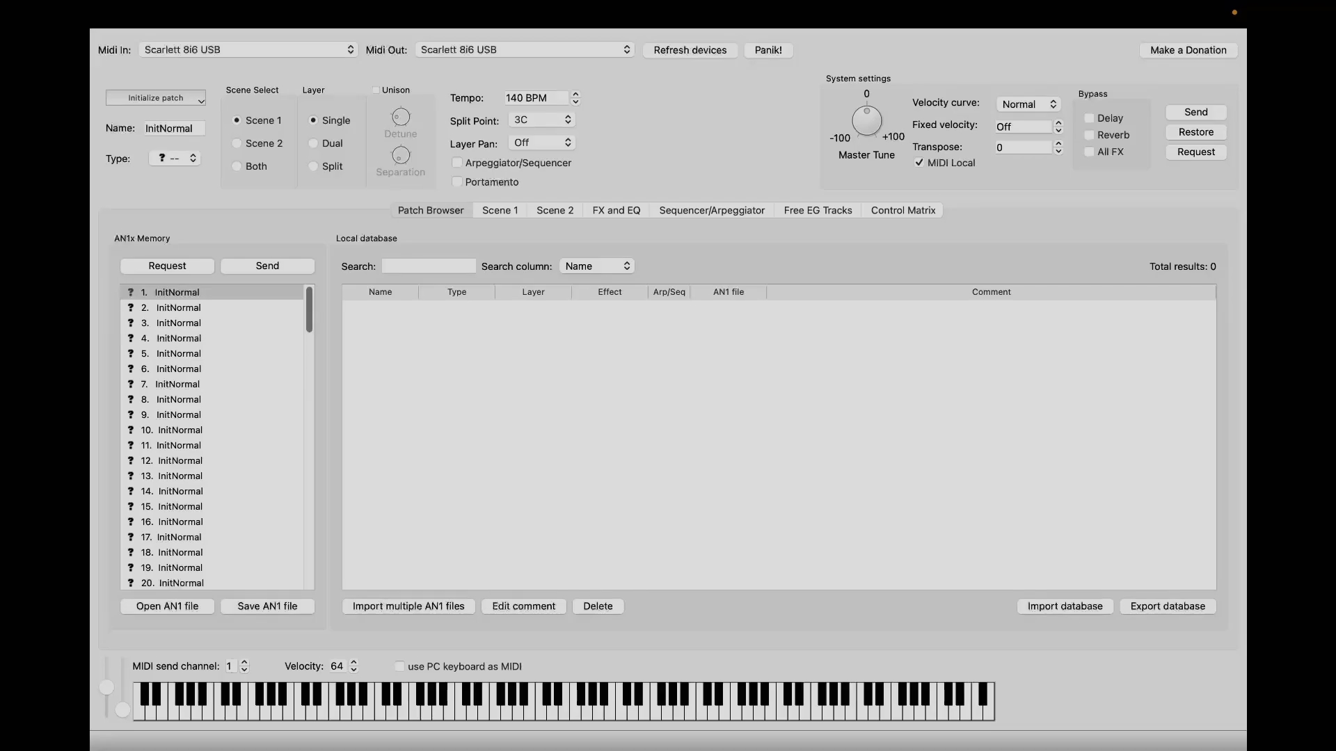The height and width of the screenshot is (751, 1336).
Task: Enable the Arpeggiator/Sequencer checkbox
Action: pos(457,163)
